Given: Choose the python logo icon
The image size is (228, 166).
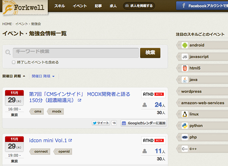Looking at the screenshot, I should point(184,126).
